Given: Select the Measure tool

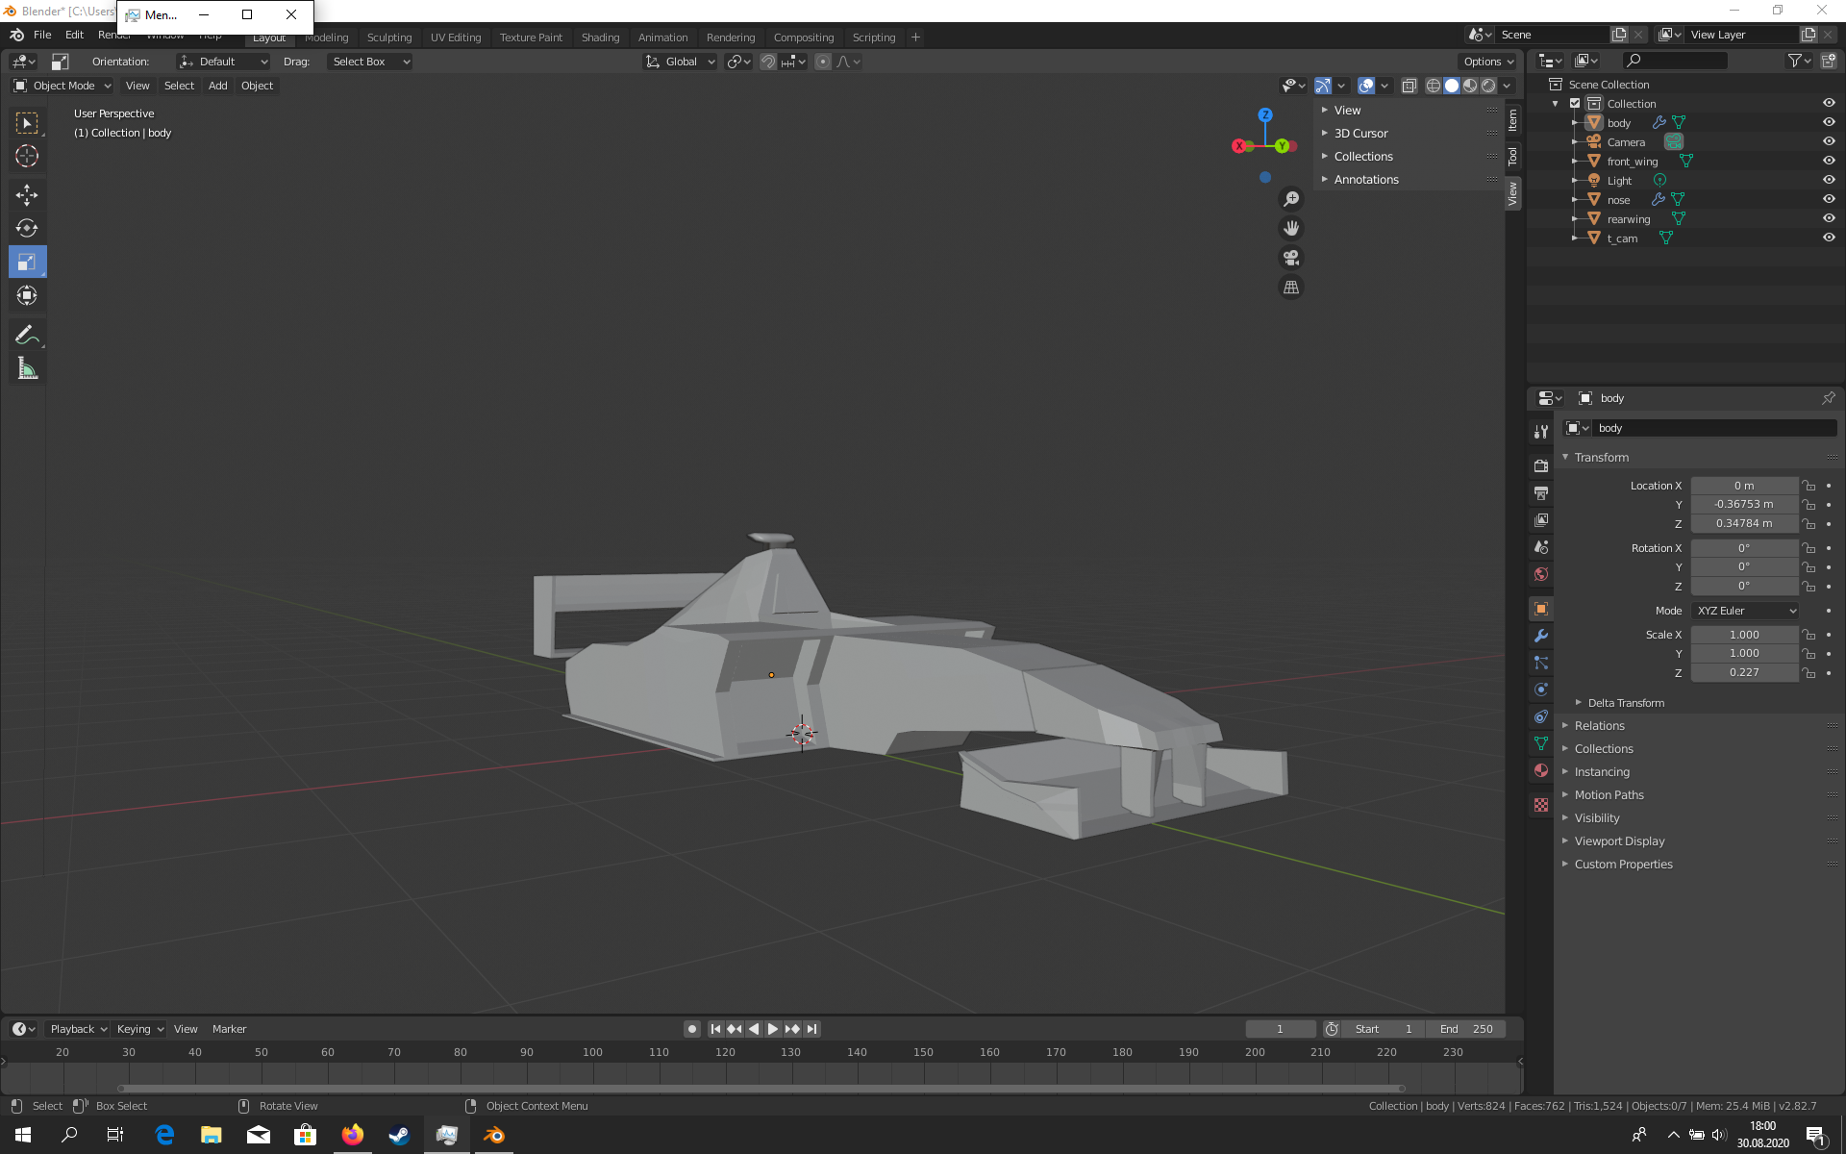Looking at the screenshot, I should (x=27, y=368).
